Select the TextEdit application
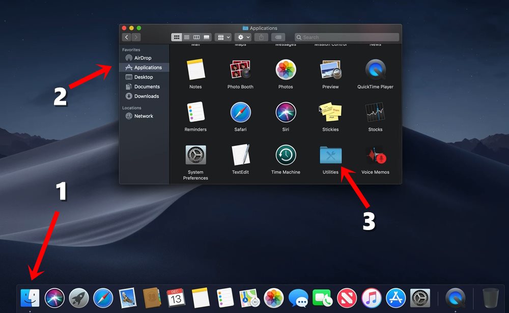The width and height of the screenshot is (509, 313). [x=240, y=155]
